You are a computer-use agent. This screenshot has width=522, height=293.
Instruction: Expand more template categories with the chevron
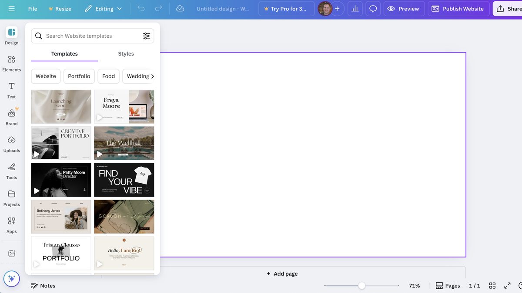[153, 76]
